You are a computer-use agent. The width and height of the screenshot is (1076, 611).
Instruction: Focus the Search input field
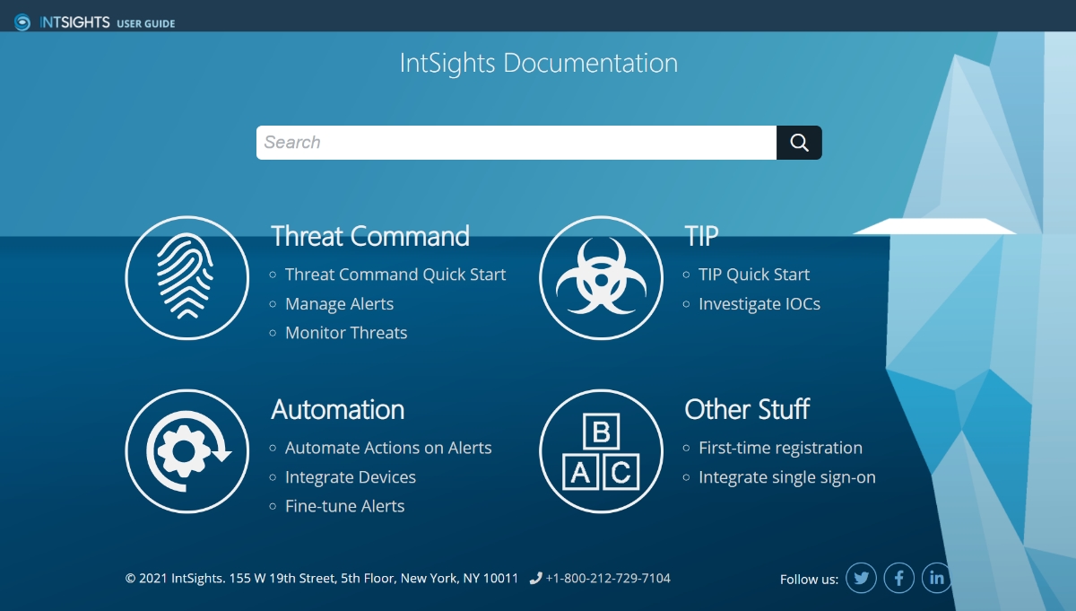coord(516,143)
